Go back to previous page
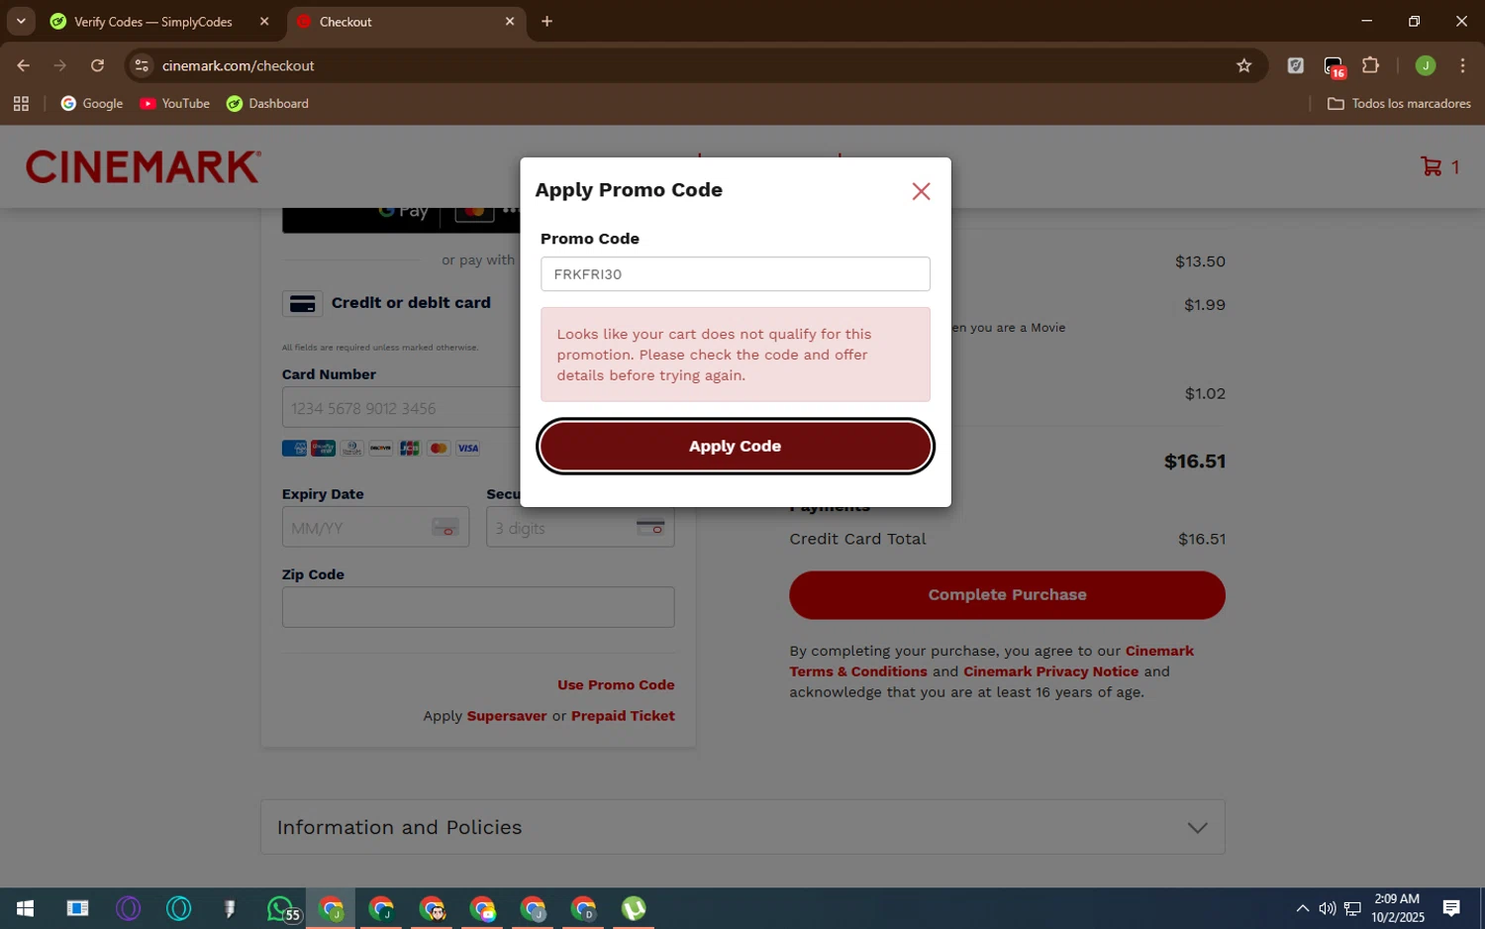The image size is (1485, 929). click(x=23, y=65)
